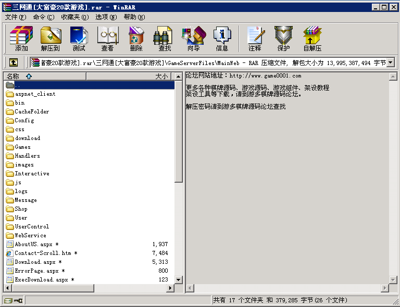The height and width of the screenshot is (307, 400).
Task: Open the 查找 (Find) binoculars tool
Action: [x=165, y=39]
